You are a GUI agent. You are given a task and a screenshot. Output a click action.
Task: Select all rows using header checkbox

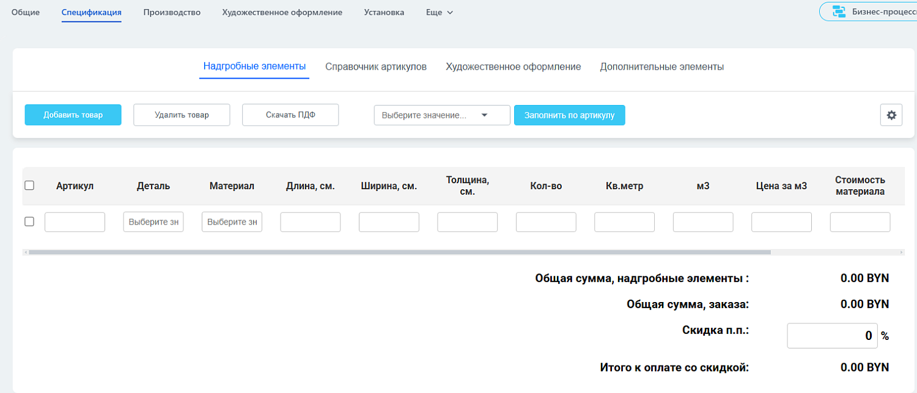point(29,185)
